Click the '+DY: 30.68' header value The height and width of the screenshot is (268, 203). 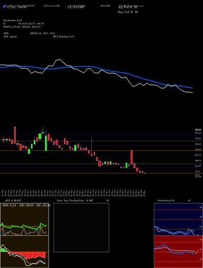click(x=27, y=205)
